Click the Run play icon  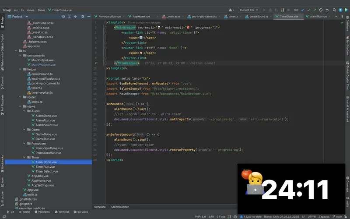click(x=265, y=10)
